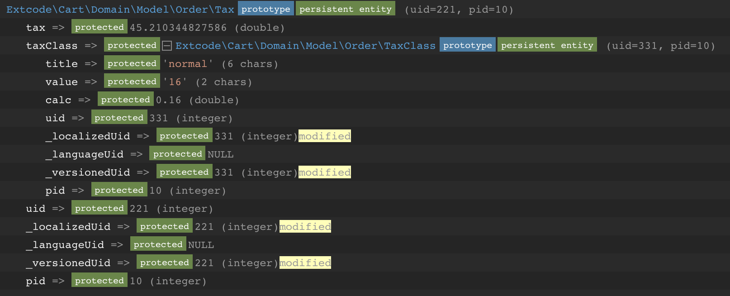The height and width of the screenshot is (296, 730).
Task: Click the uid property with value 221
Action: [x=36, y=209]
